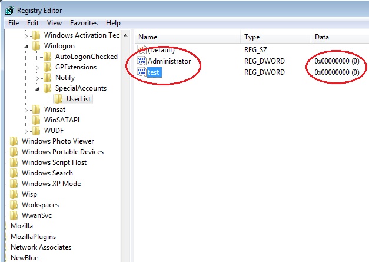Screen dimensions: 369x262
Task: Click REG_SZ type of (Default)
Action: tap(255, 50)
